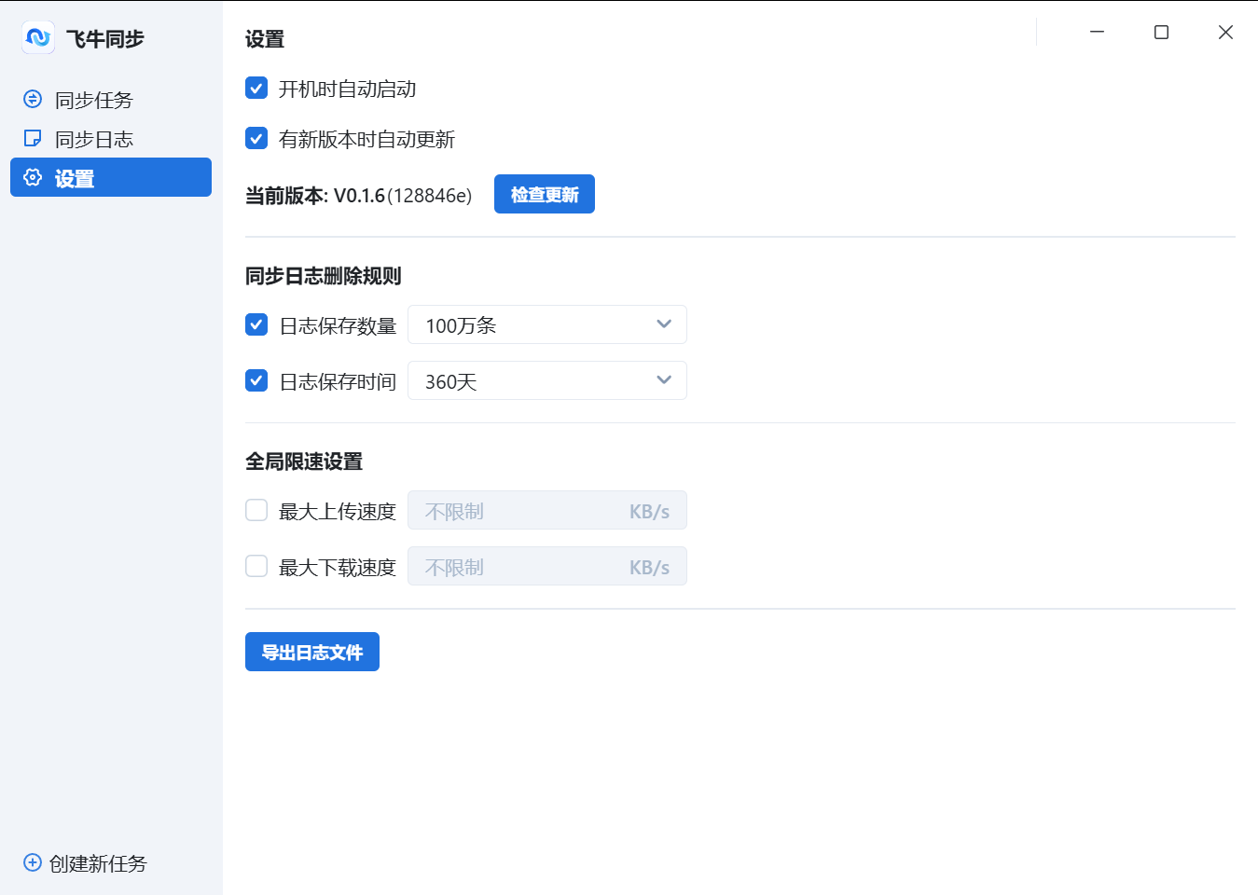
Task: Disable 日志保存数量 checkbox
Action: click(256, 324)
